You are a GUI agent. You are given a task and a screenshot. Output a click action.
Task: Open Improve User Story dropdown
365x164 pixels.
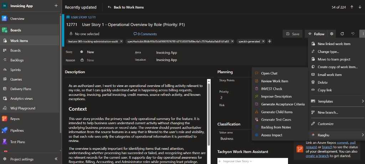236,161
